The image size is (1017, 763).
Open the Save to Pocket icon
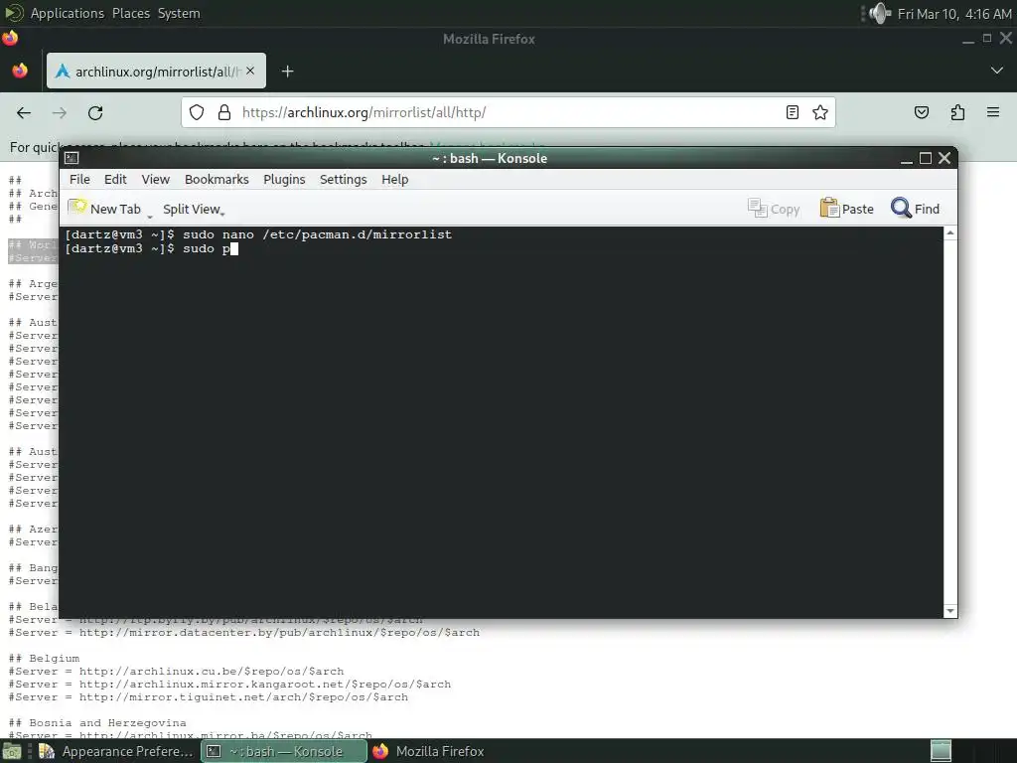[x=921, y=112]
